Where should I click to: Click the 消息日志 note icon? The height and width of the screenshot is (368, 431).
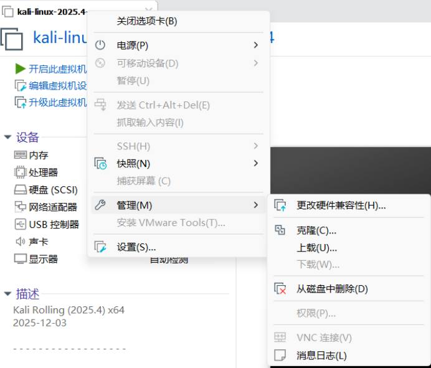coord(280,355)
